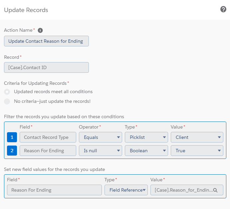The image size is (230, 209).
Task: Click the Action Name text field
Action: pyautogui.click(x=46, y=41)
